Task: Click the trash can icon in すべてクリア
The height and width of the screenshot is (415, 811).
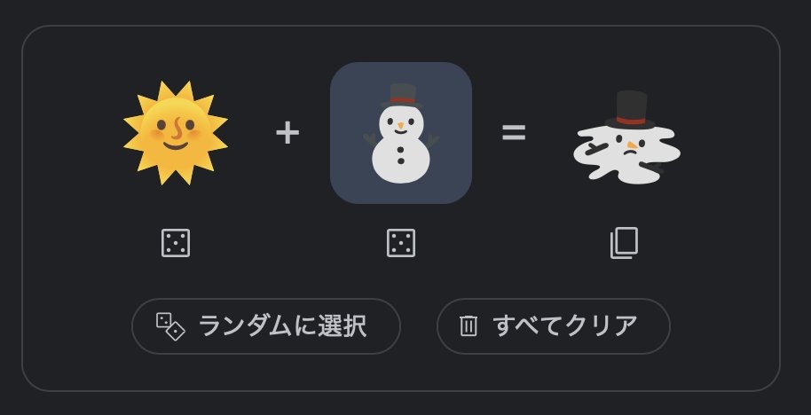Action: (x=468, y=326)
